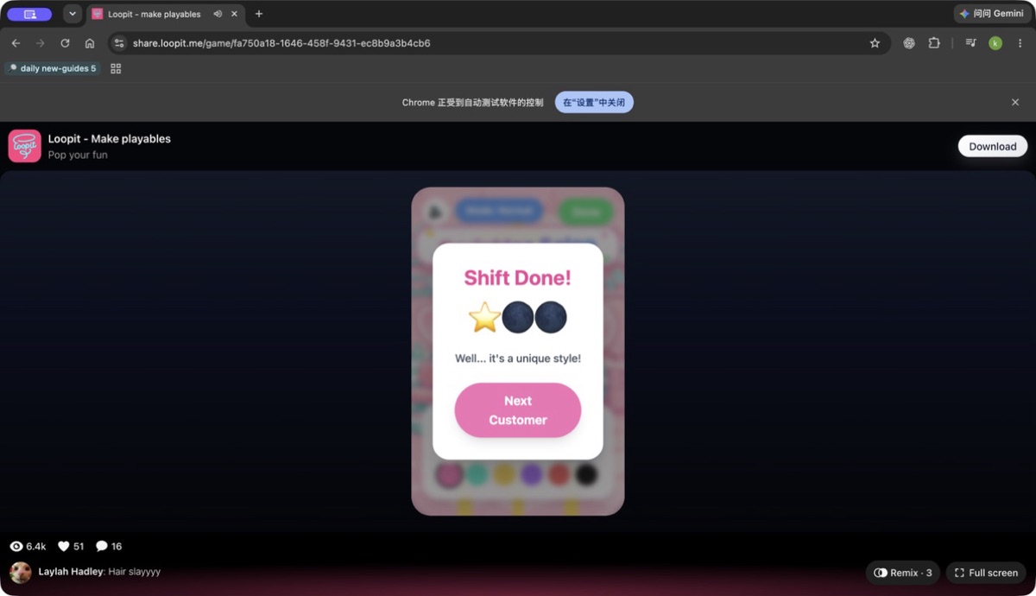This screenshot has height=596, width=1036.
Task: Click the Hair slayyyy caption
Action: pos(135,572)
